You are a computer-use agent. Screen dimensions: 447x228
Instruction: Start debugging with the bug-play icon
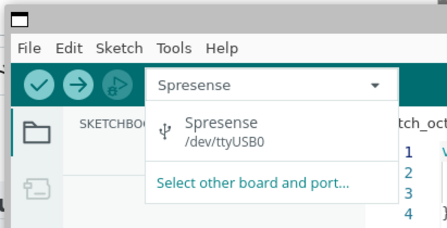[x=117, y=85]
